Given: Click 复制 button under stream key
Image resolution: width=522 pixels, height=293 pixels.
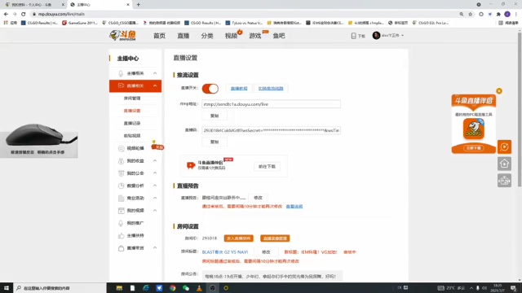Looking at the screenshot, I should [215, 142].
